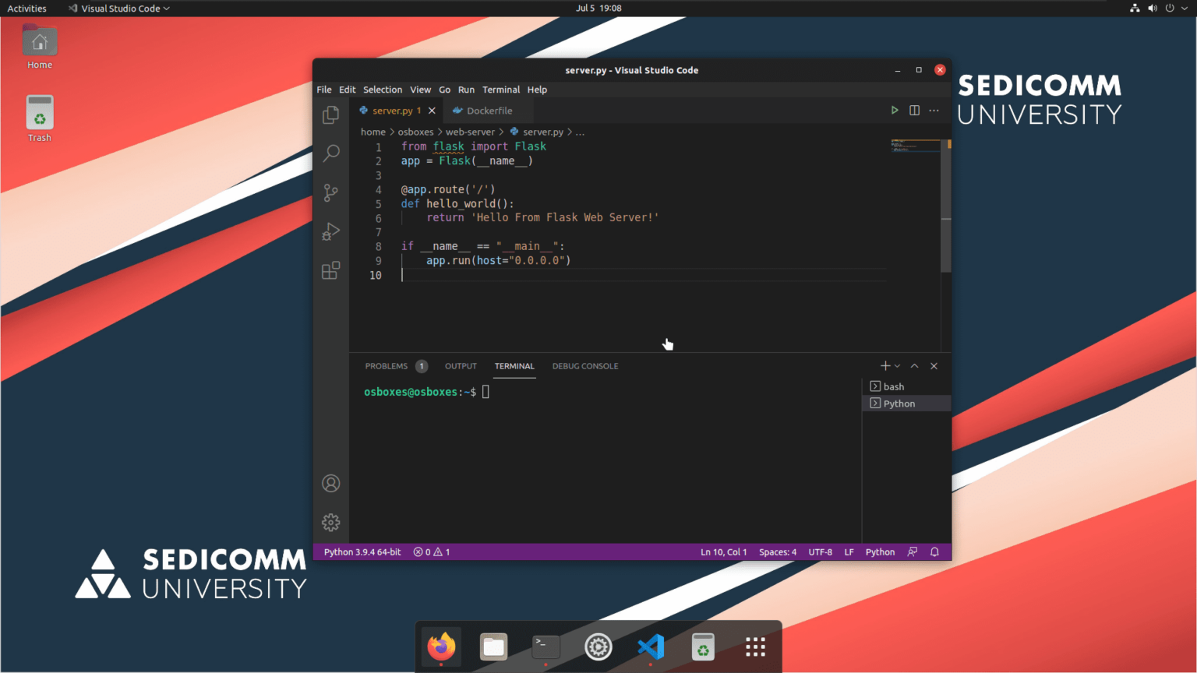This screenshot has width=1197, height=673.
Task: Open Visual Studio Code app menu in top bar
Action: (x=118, y=8)
